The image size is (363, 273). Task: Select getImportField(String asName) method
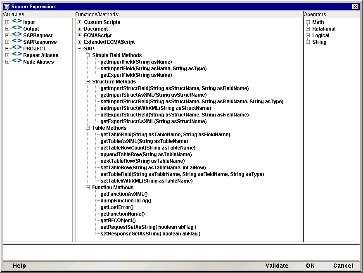pos(136,62)
